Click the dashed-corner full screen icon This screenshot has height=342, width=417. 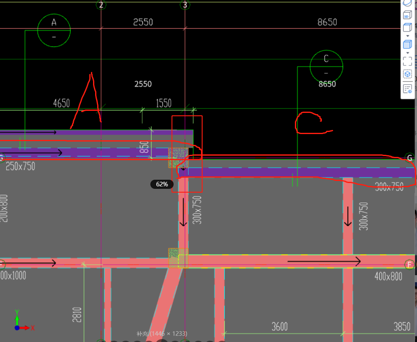(407, 61)
